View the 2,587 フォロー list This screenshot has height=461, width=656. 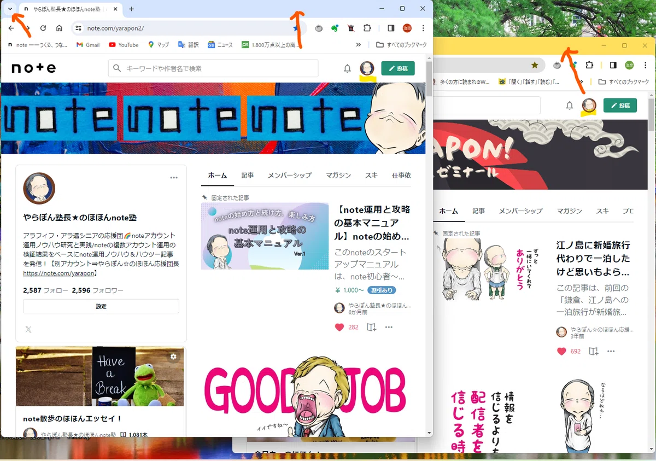tap(45, 290)
